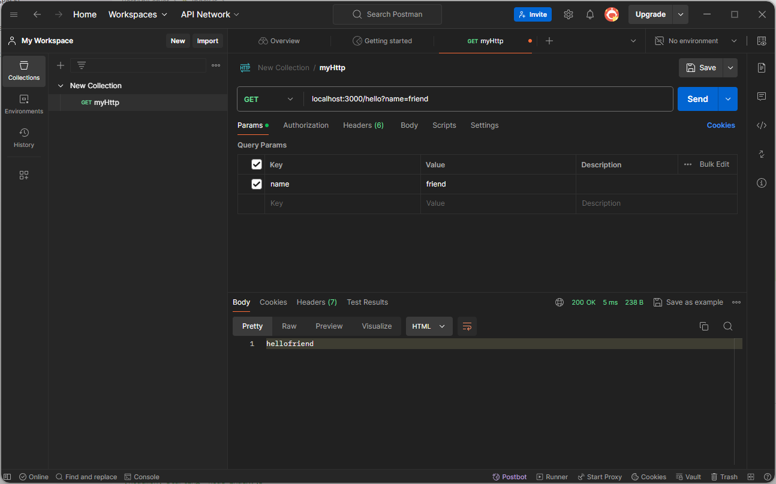This screenshot has width=776, height=484.
Task: Click the filter icon in collections search
Action: point(82,65)
